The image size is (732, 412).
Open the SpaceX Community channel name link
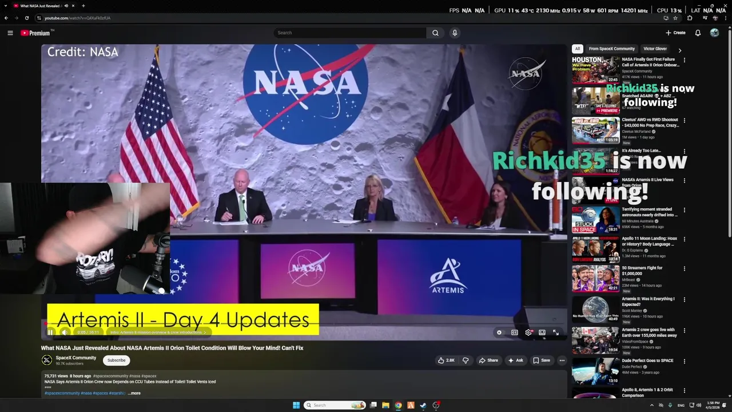(75, 358)
